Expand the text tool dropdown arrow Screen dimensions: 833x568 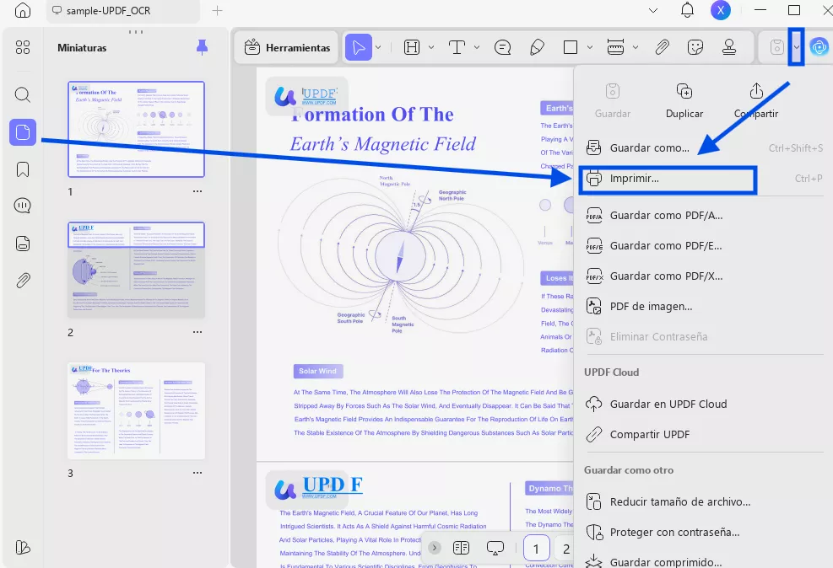(x=477, y=47)
